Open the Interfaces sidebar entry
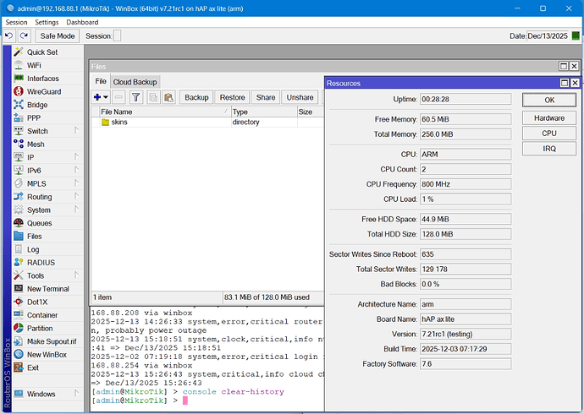The width and height of the screenshot is (584, 414). 47,79
